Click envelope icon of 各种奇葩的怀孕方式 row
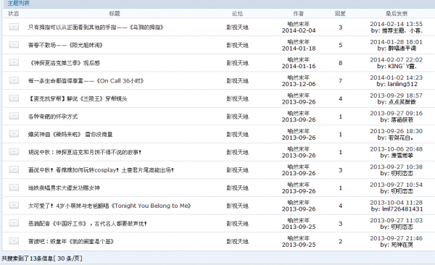Screen dimensions: 435x265 click(14, 116)
